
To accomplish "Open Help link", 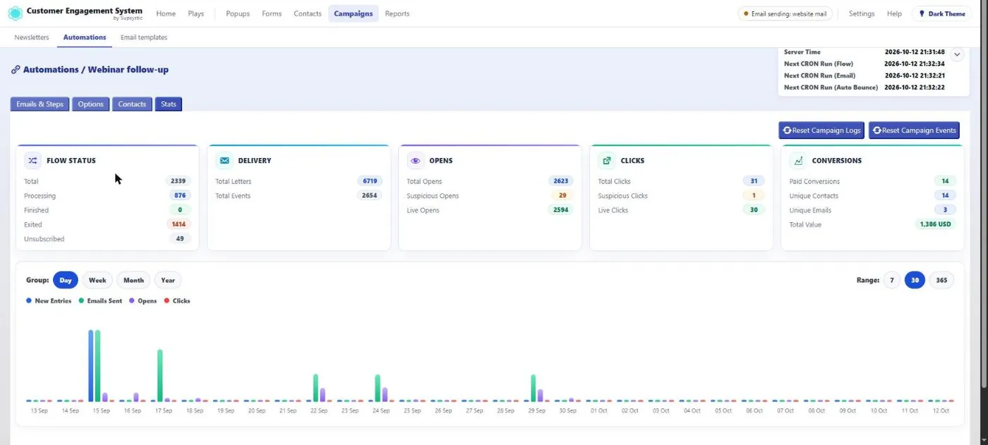I will click(x=894, y=13).
